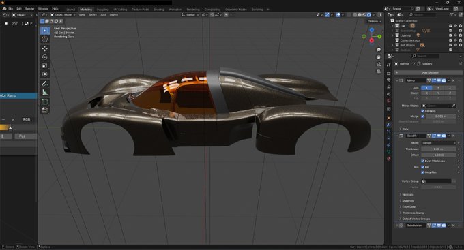464x250 pixels.
Task: Open the Modifiers wrench properties tab
Action: point(388,125)
